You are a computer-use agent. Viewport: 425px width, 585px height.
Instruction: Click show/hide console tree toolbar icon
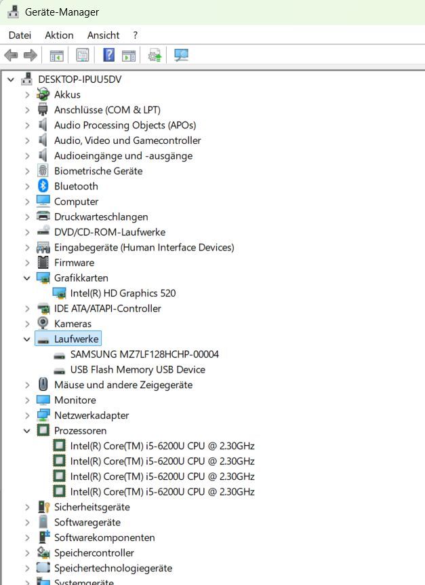click(x=57, y=55)
